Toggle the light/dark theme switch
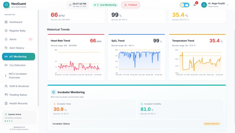Image resolution: width=235 pixels, height=133 pixels. pyautogui.click(x=185, y=5)
